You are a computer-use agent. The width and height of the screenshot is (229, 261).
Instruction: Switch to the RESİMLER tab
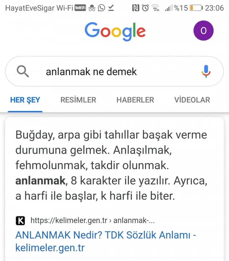[x=78, y=100]
